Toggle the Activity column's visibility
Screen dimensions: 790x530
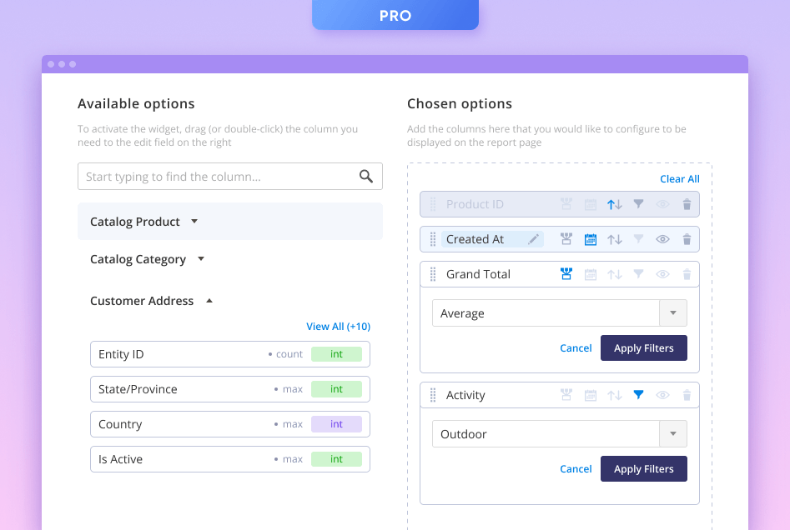pyautogui.click(x=662, y=394)
